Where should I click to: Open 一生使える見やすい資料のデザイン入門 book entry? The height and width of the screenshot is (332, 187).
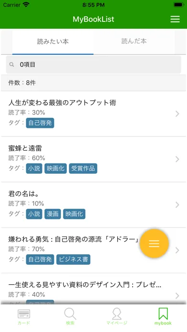coord(93,289)
